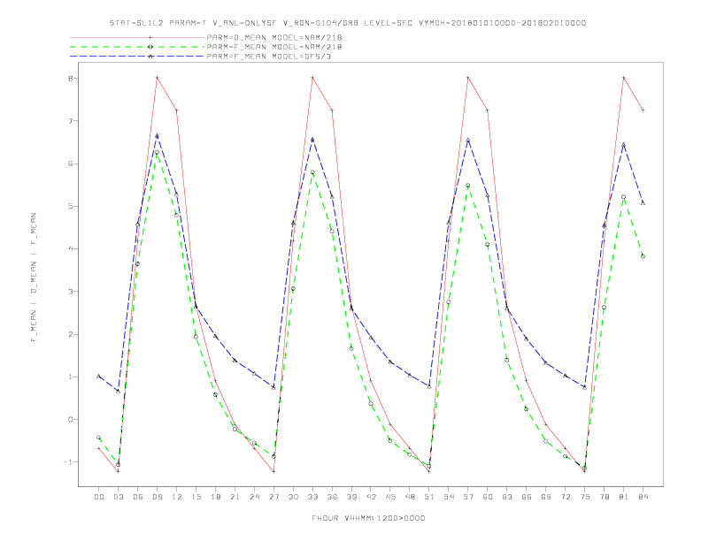Click the blue triangle marker at hour 00

coord(99,377)
